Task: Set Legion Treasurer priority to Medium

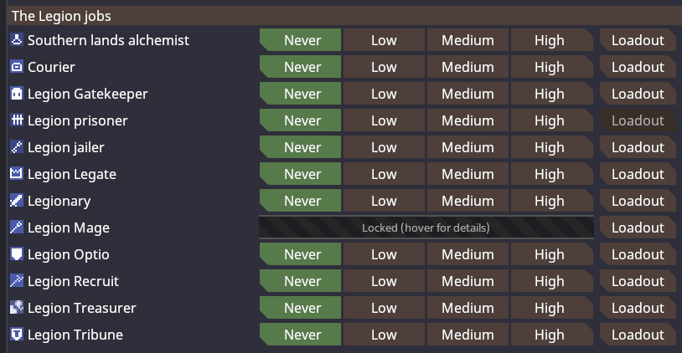Action: tap(468, 308)
